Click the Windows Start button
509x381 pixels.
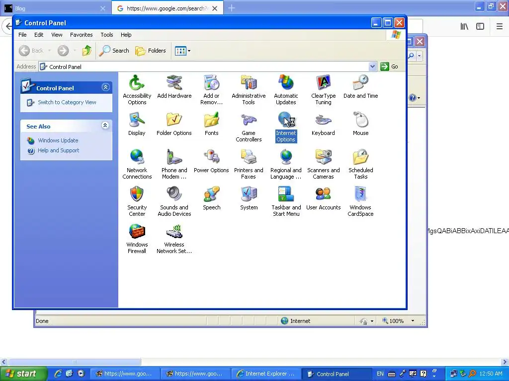(x=23, y=374)
